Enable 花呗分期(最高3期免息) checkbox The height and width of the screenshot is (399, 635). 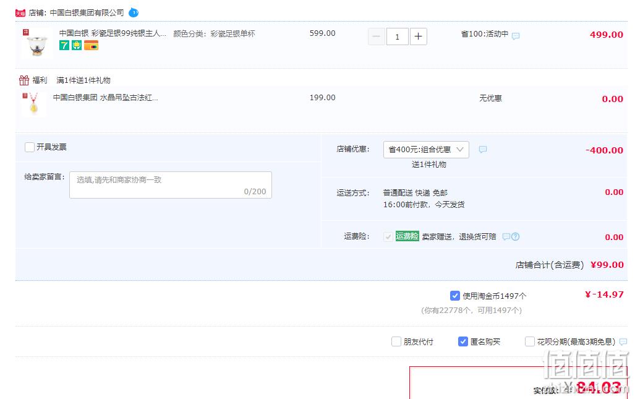[529, 341]
